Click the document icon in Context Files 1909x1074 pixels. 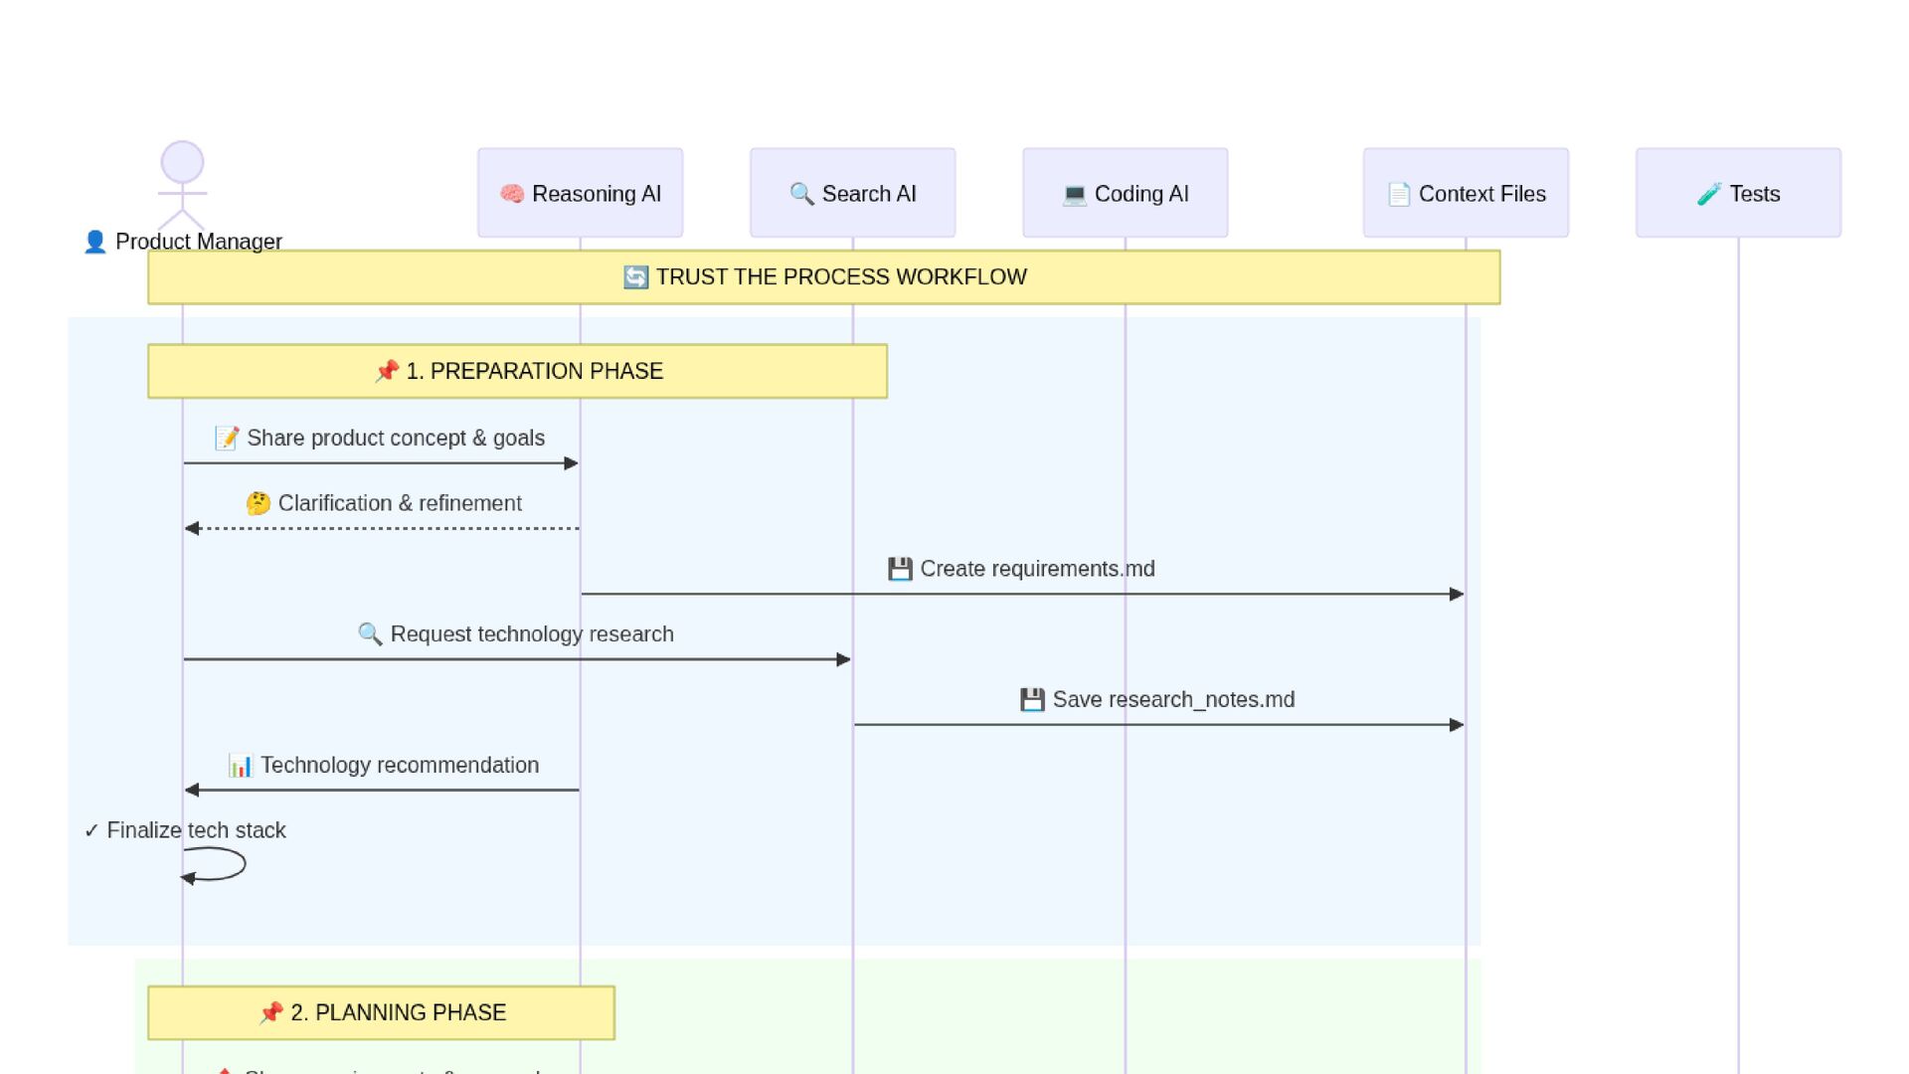click(1399, 194)
